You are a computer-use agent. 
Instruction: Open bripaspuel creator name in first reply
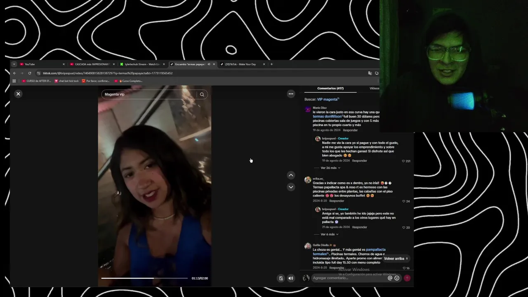[x=329, y=139]
